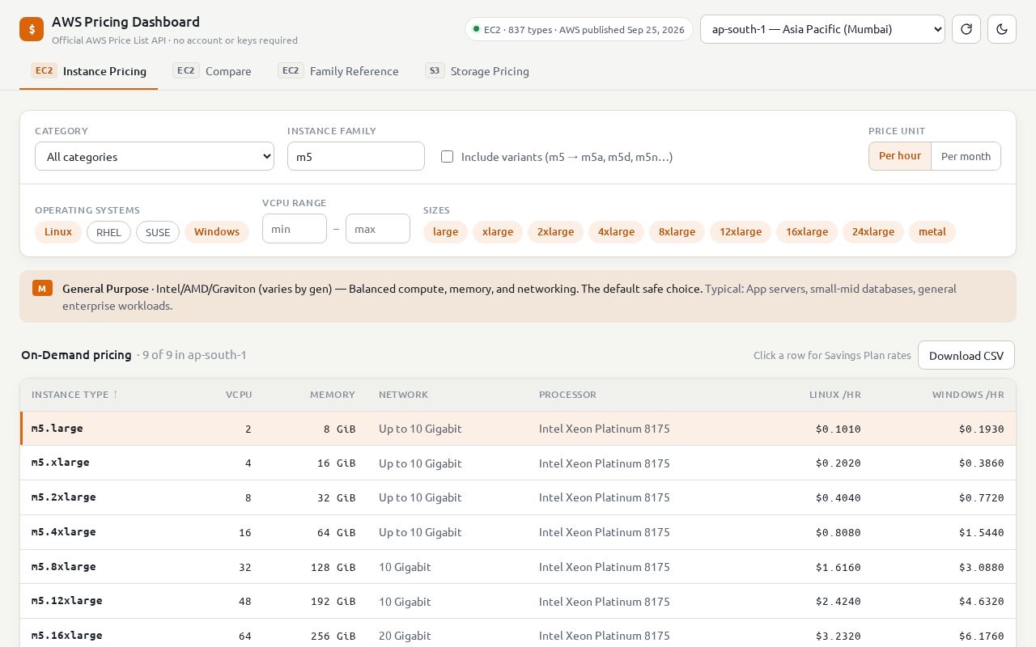The height and width of the screenshot is (647, 1036).
Task: Click the vCPU max input field
Action: pyautogui.click(x=378, y=229)
